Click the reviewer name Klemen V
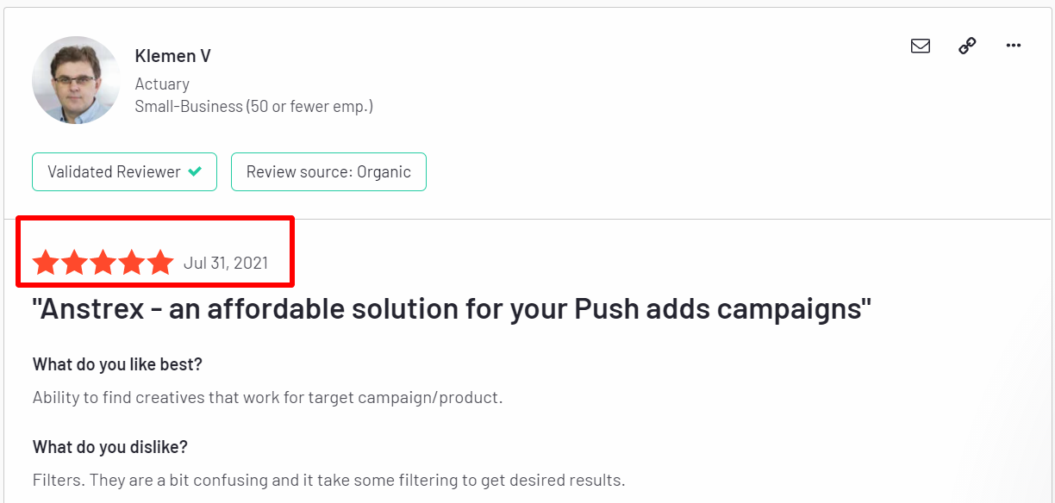This screenshot has height=503, width=1055. 173,56
